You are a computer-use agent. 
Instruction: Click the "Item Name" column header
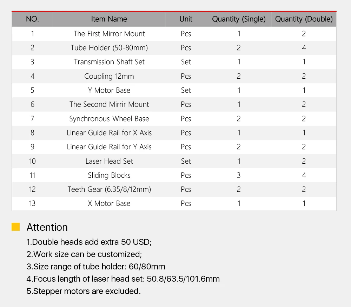point(109,19)
